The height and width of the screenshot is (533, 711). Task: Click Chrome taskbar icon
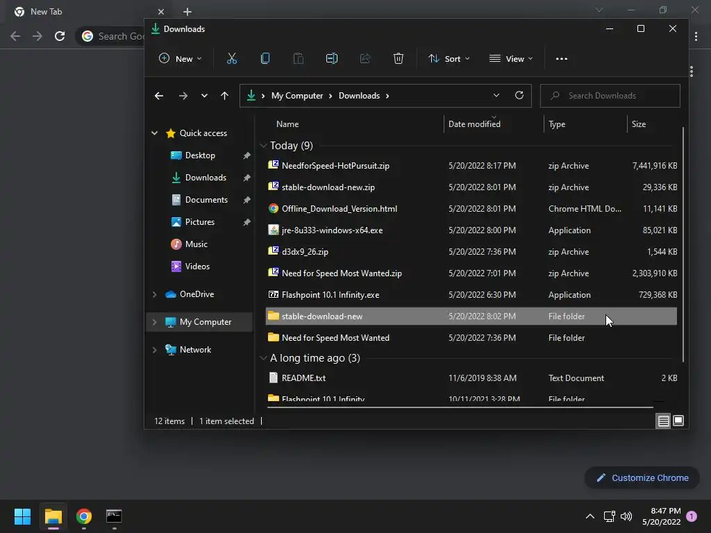[x=84, y=516]
